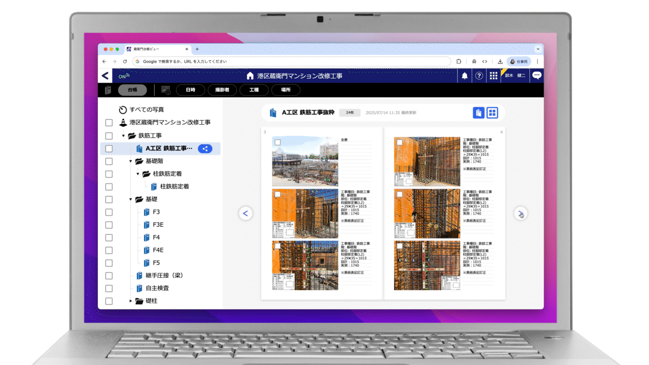Screen dimensions: 649x365
Task: Collapse the 基礎階 folder
Action: [130, 161]
